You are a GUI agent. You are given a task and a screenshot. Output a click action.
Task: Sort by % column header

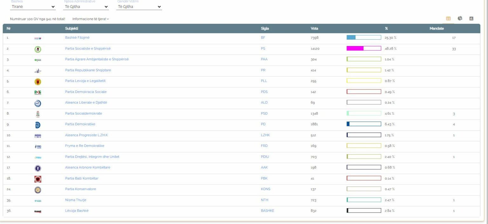tap(386, 29)
